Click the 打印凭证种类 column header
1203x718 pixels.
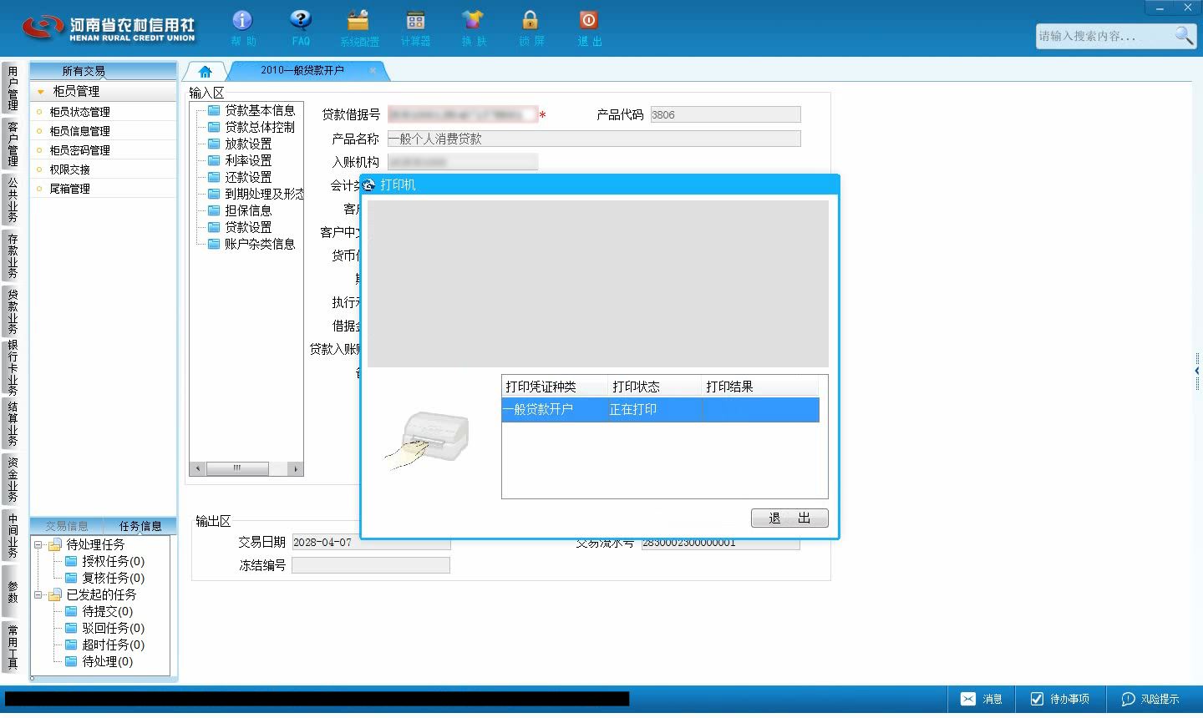(x=555, y=387)
